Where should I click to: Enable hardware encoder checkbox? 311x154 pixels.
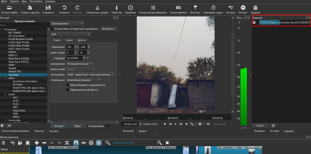pyautogui.click(x=52, y=29)
